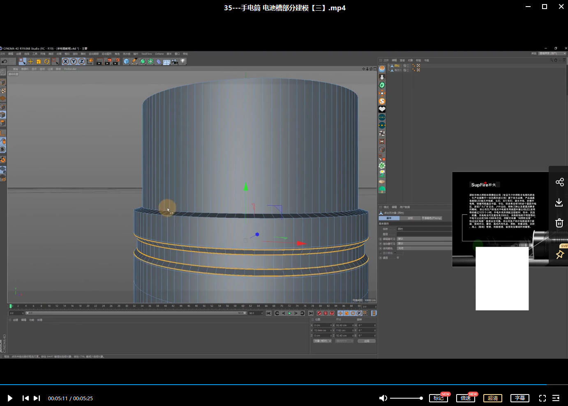This screenshot has height=406, width=568.
Task: Activate the Move tool in top toolbar
Action: (30, 62)
